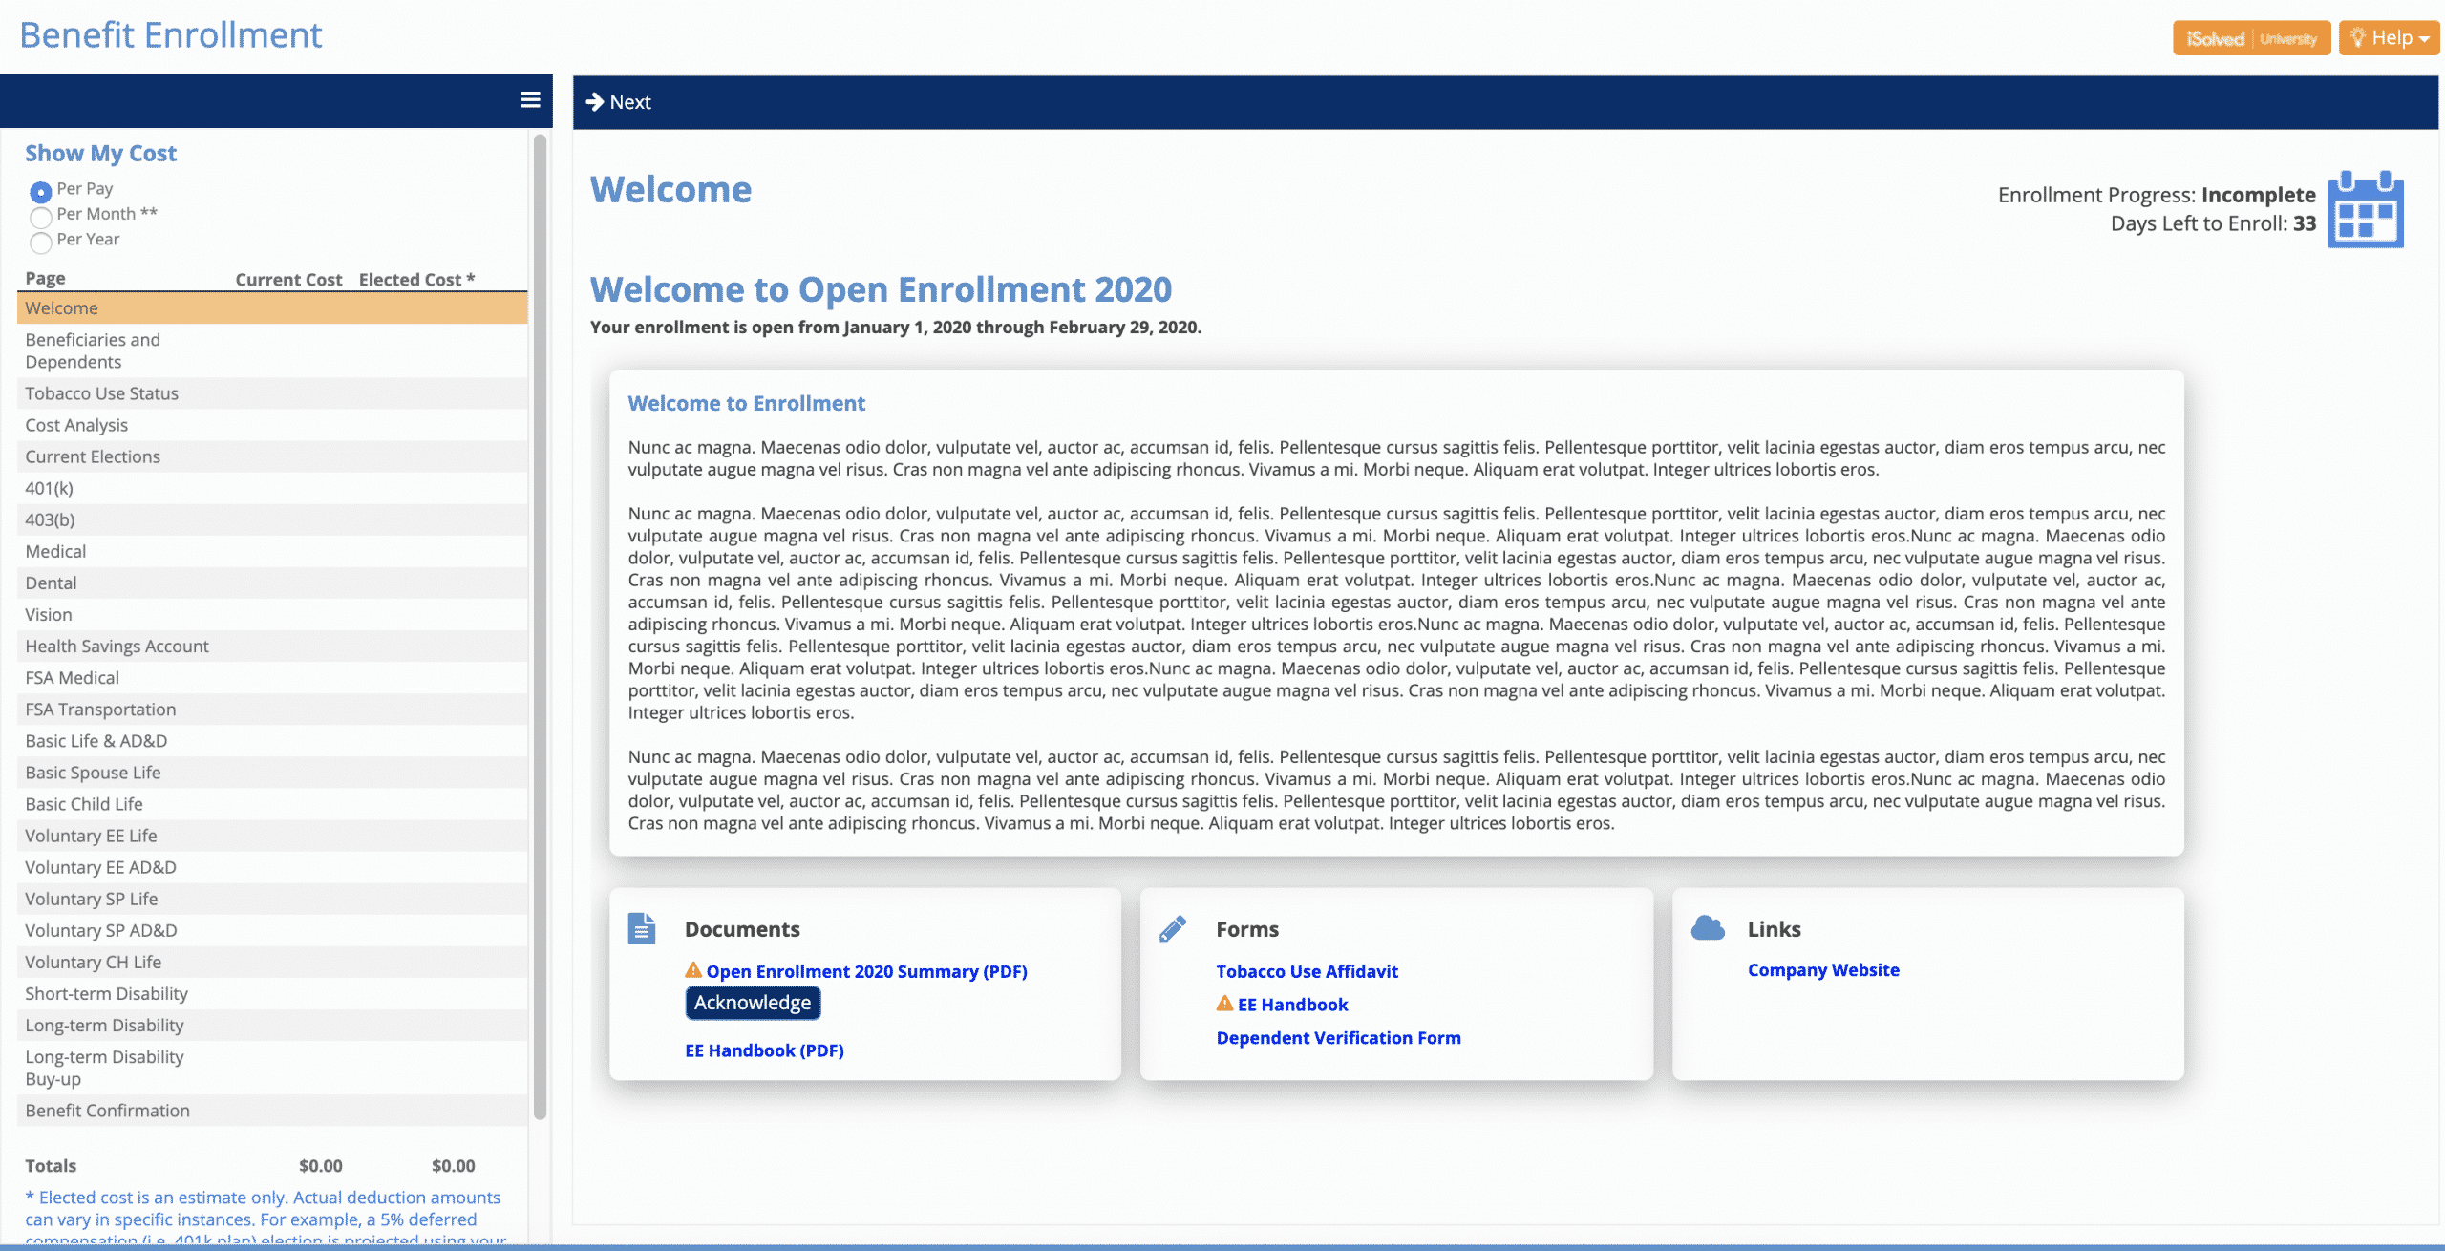Screen dimensions: 2445x1251
Task: Open FSA Medical page
Action: coord(272,677)
